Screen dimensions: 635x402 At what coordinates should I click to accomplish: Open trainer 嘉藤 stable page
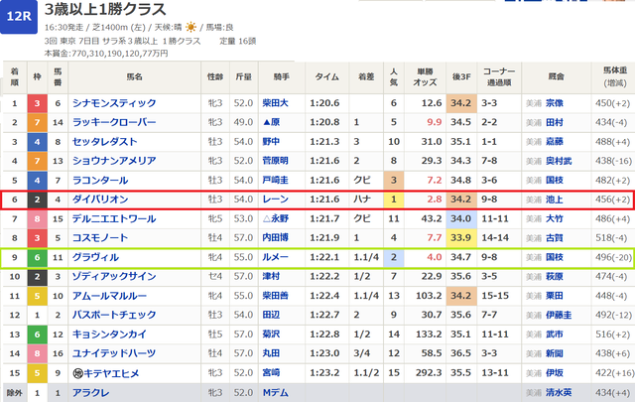pyautogui.click(x=555, y=142)
